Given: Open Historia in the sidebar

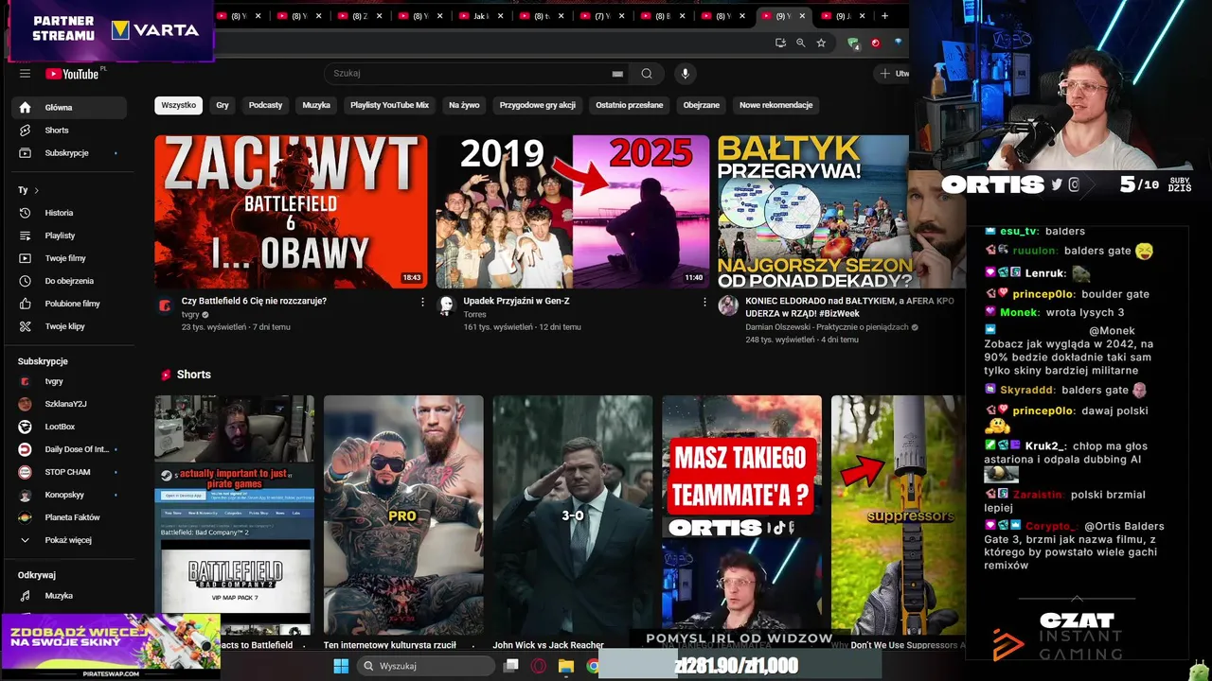Looking at the screenshot, I should click(69, 213).
